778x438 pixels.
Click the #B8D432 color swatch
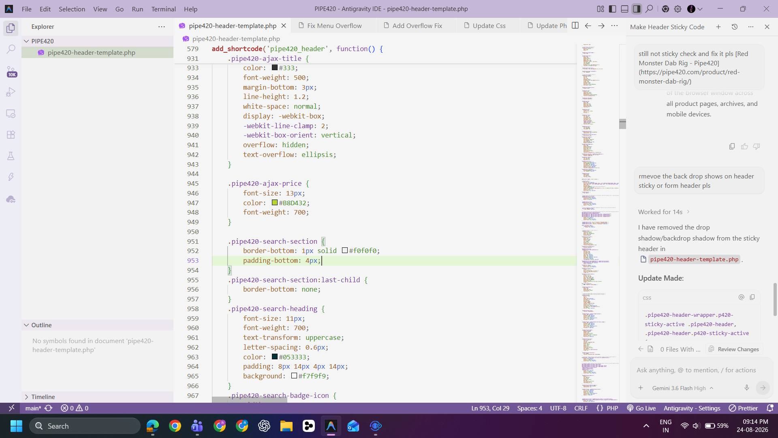[275, 202]
